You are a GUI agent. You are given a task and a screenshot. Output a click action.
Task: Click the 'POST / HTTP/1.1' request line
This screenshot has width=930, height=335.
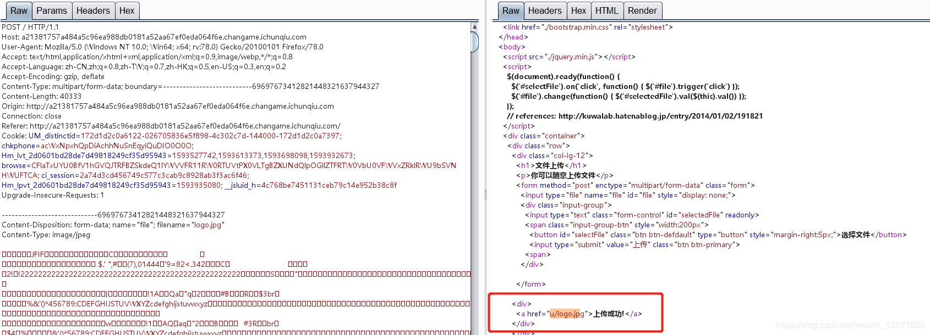30,27
